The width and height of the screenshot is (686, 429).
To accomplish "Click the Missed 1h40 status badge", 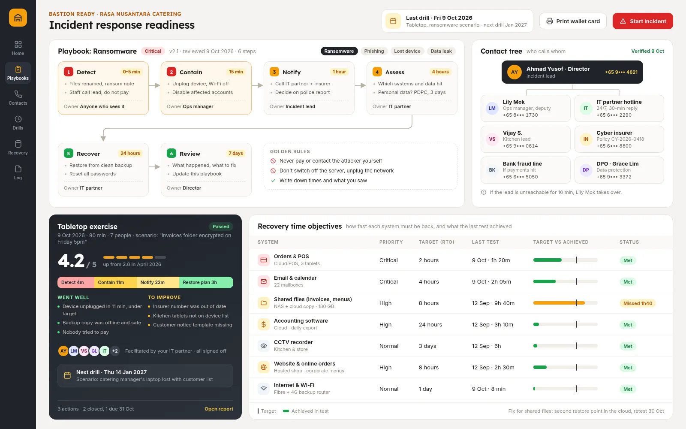I will pos(638,303).
